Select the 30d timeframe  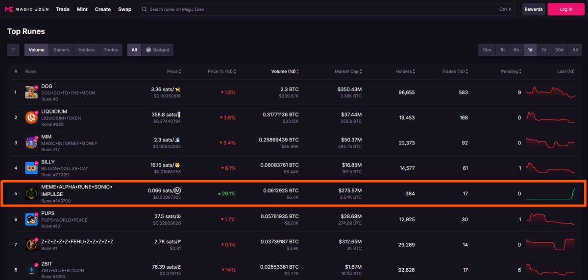559,49
